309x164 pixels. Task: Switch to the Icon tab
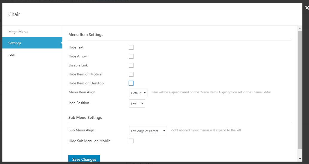click(x=12, y=54)
